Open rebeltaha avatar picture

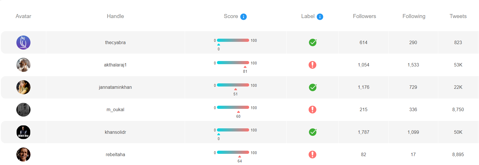coord(23,154)
